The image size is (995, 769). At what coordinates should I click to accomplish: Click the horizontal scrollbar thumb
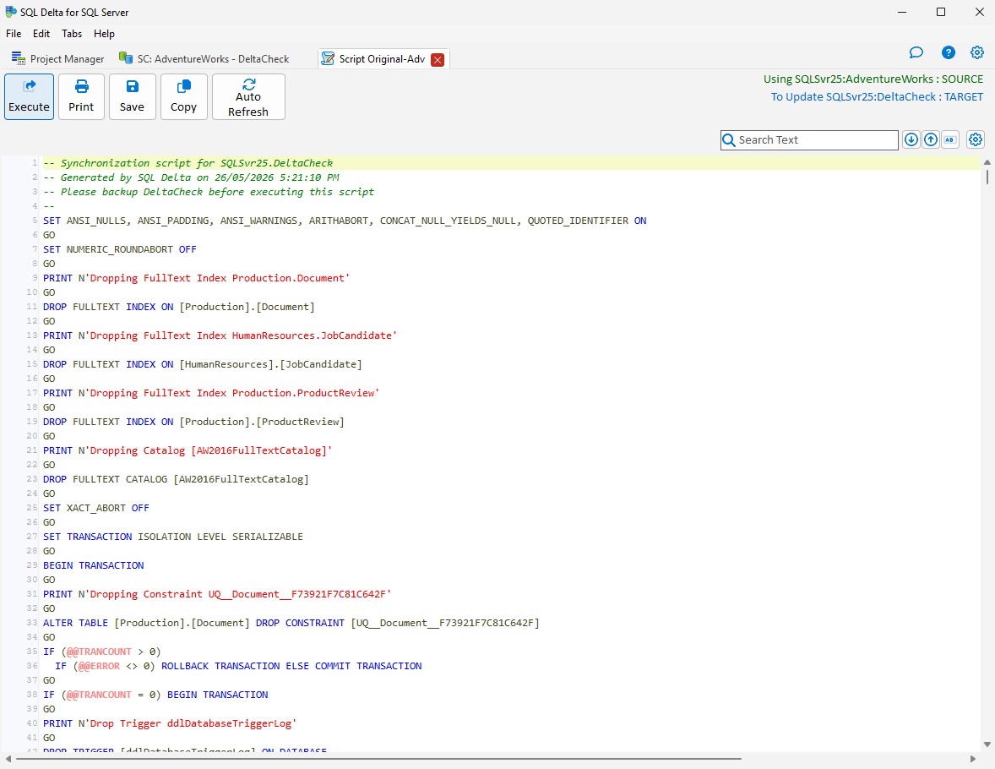point(379,759)
